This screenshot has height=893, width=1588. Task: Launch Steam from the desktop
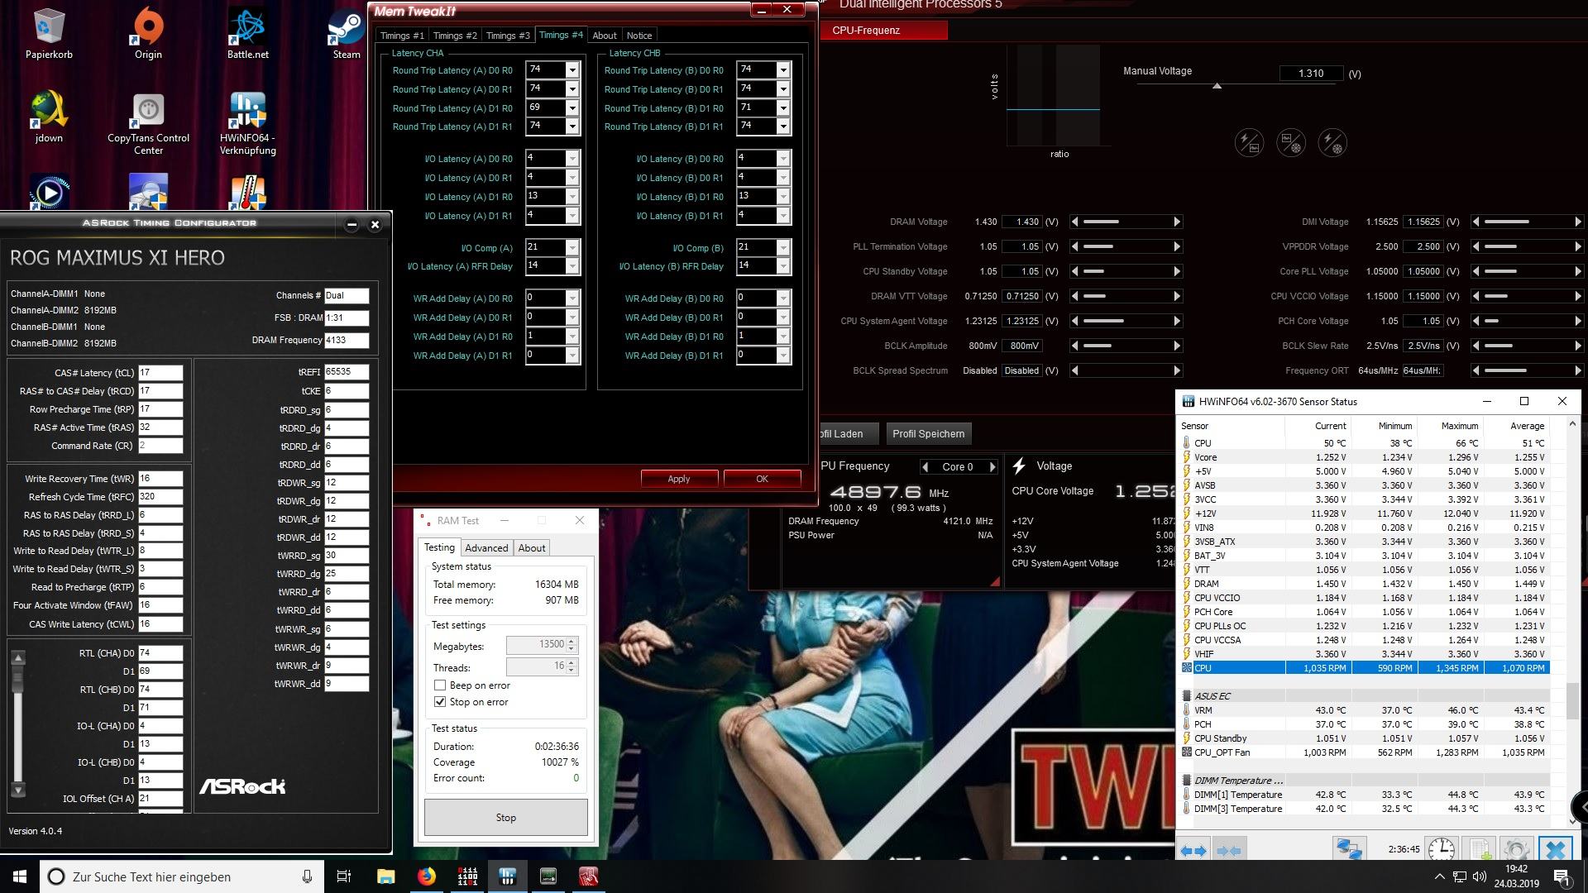(x=346, y=33)
